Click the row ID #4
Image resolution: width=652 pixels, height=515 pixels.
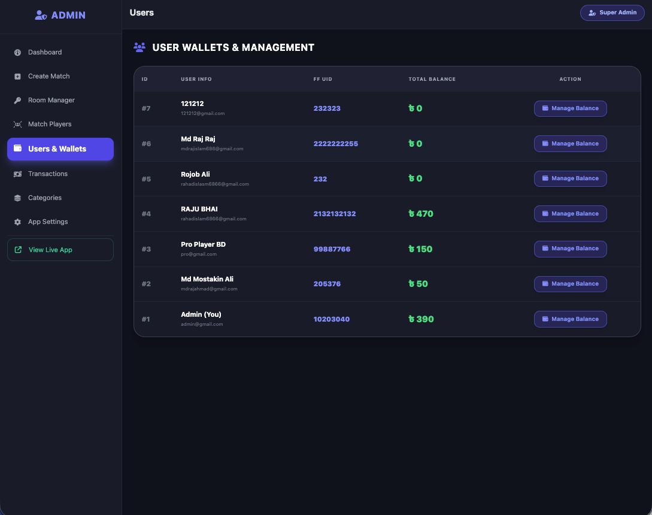pyautogui.click(x=146, y=214)
